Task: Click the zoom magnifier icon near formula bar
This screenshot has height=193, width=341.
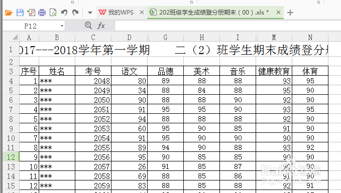Action: click(x=88, y=26)
